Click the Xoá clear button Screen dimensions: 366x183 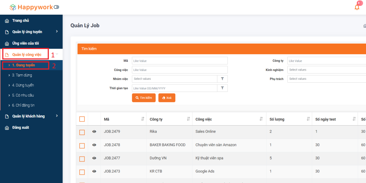click(167, 98)
